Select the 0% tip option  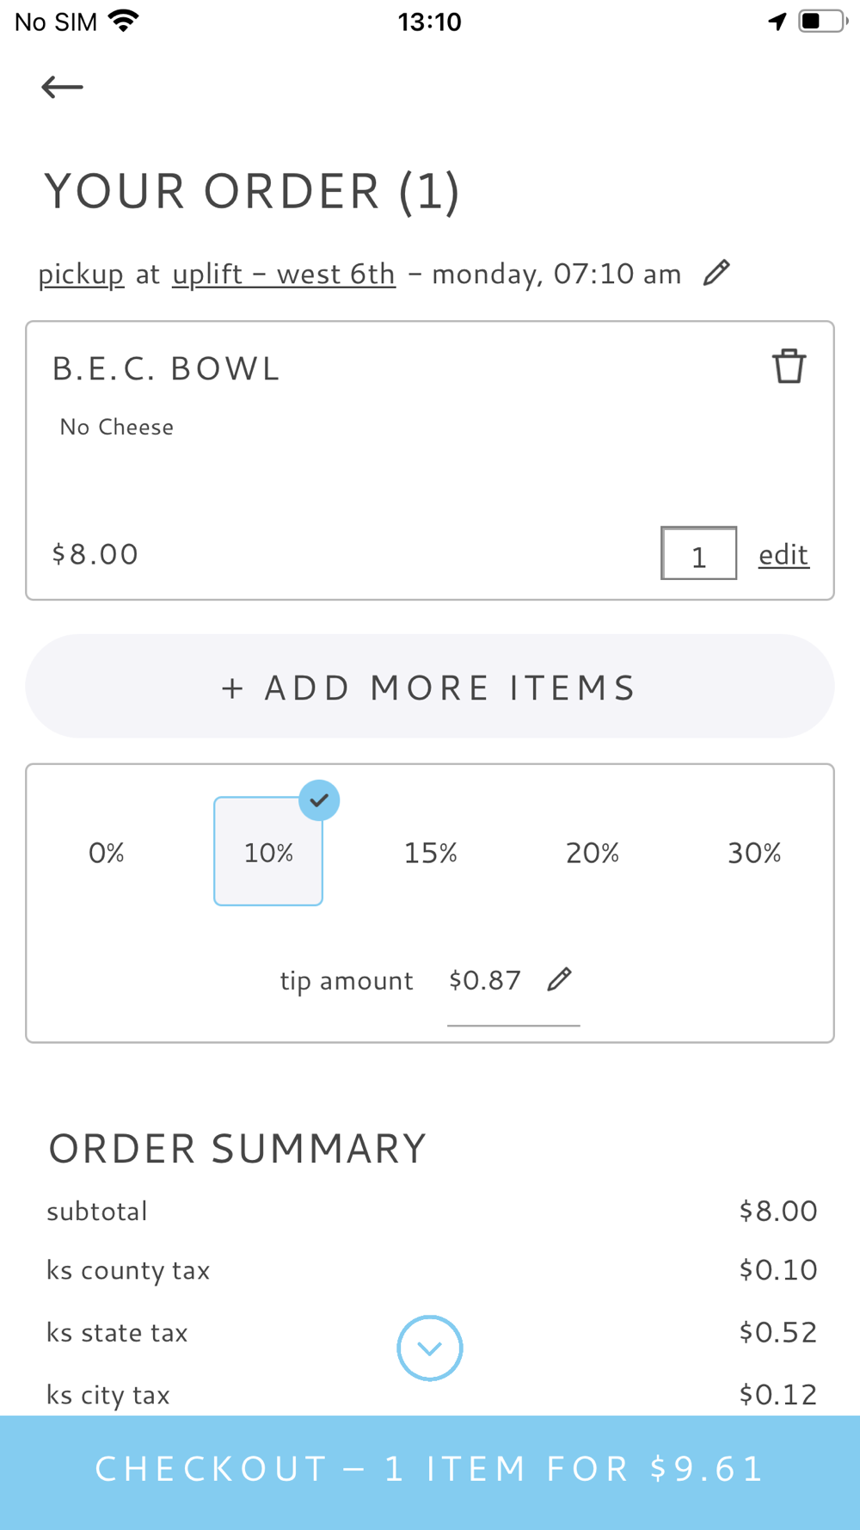click(x=107, y=853)
